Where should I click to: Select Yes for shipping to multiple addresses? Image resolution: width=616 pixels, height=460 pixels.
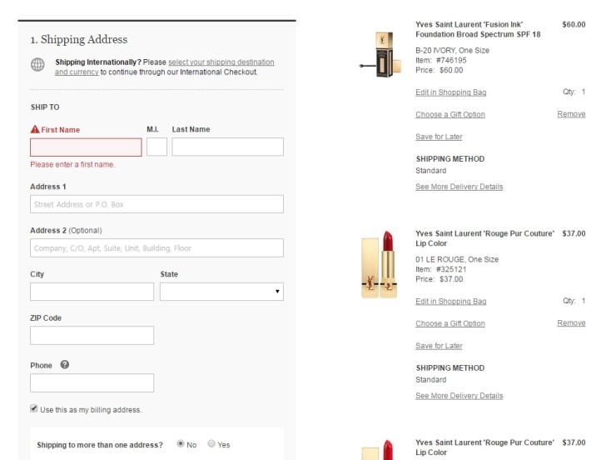(x=211, y=443)
